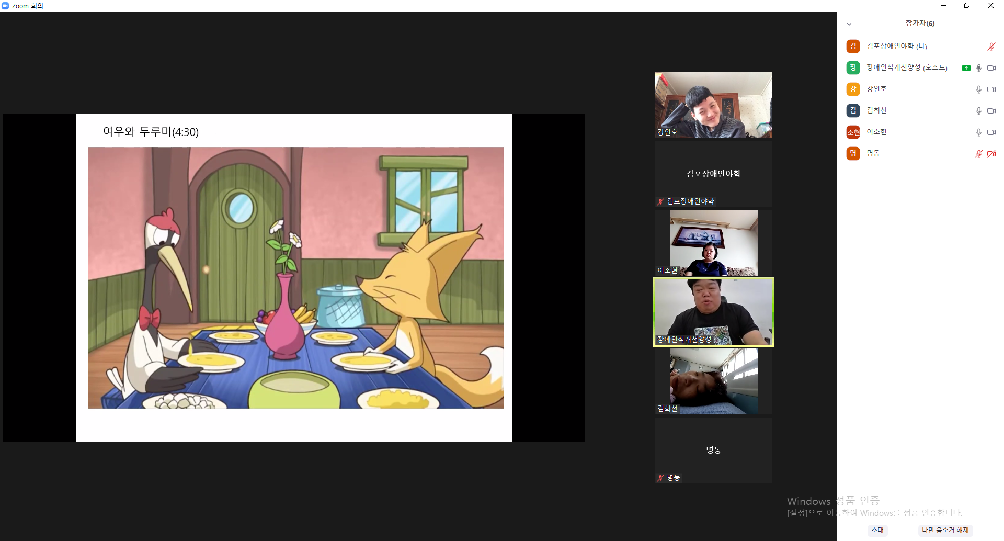Viewport: 1004px width, 541px height.
Task: Select the 명동 video tile
Action: pyautogui.click(x=713, y=450)
